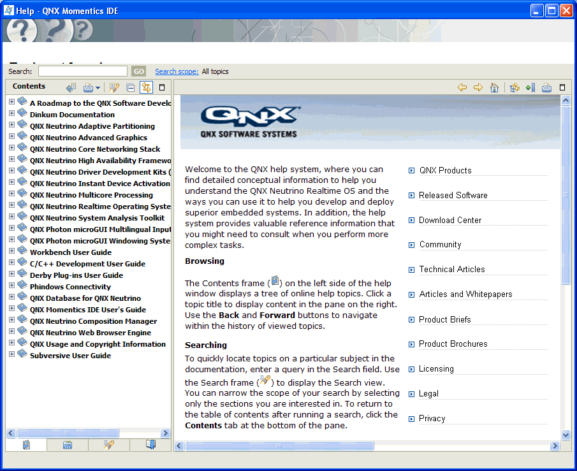Expand QNX Neutrino Advanced Graphics node
The height and width of the screenshot is (471, 577).
[x=11, y=136]
